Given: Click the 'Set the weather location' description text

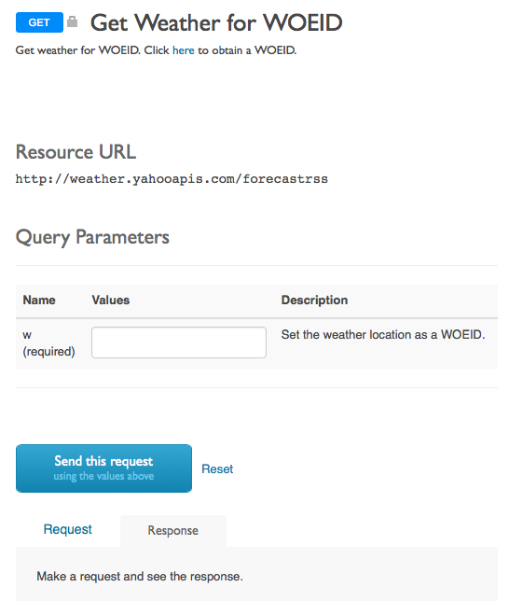Looking at the screenshot, I should click(x=383, y=335).
